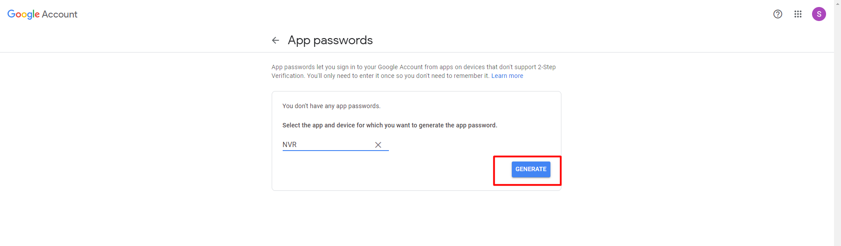Click the vertical scrollbar track
This screenshot has width=841, height=246.
(x=837, y=127)
